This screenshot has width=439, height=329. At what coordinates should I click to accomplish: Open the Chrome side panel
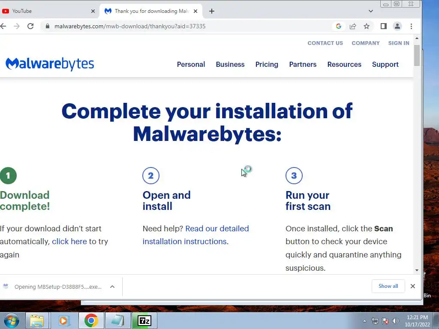(x=384, y=26)
